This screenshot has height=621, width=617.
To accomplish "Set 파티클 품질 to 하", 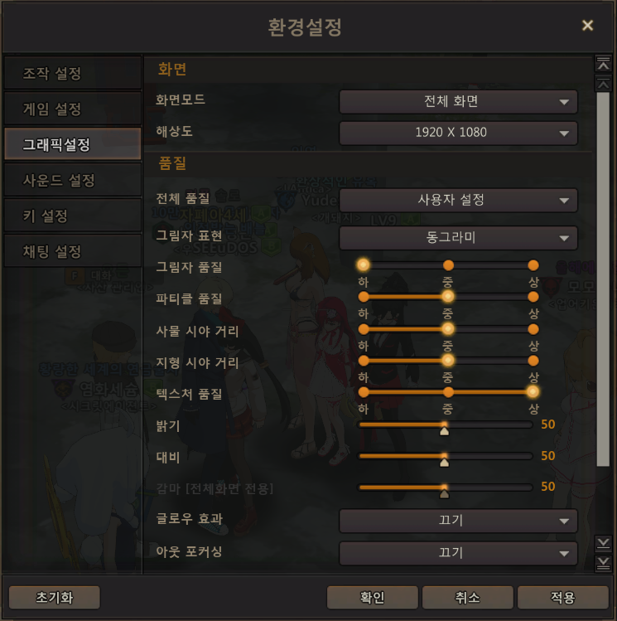I will [x=364, y=297].
